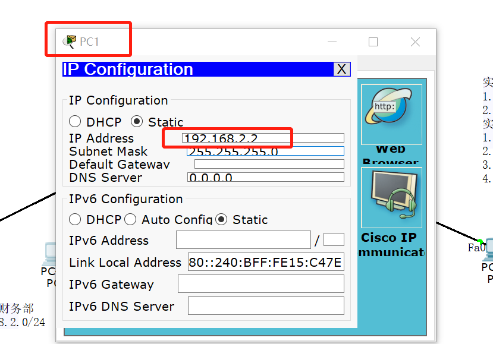493x344 pixels.
Task: Click the IPv6 DNS Server input field
Action: point(266,305)
